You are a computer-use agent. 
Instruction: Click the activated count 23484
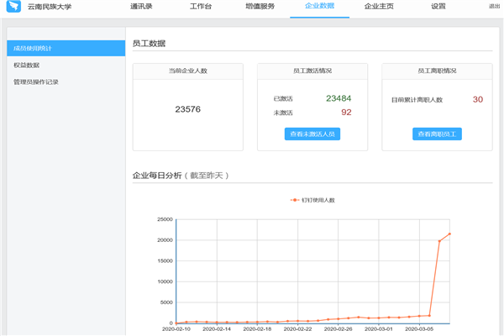[339, 98]
